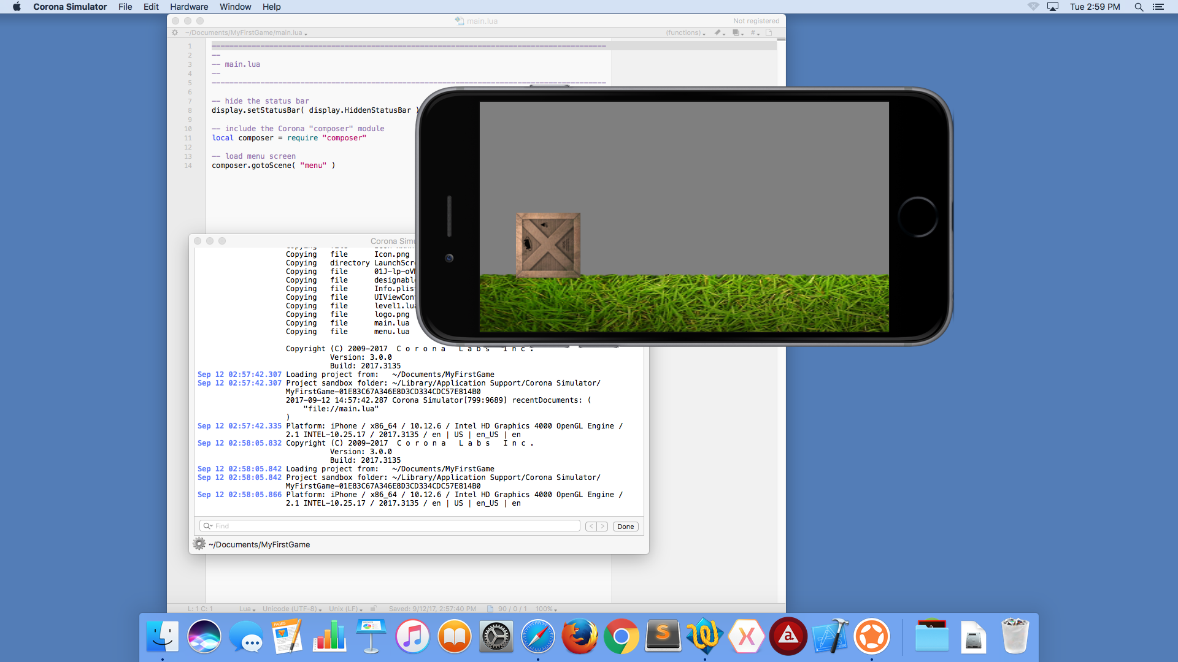
Task: Open the Hardware menu
Action: pos(189,7)
